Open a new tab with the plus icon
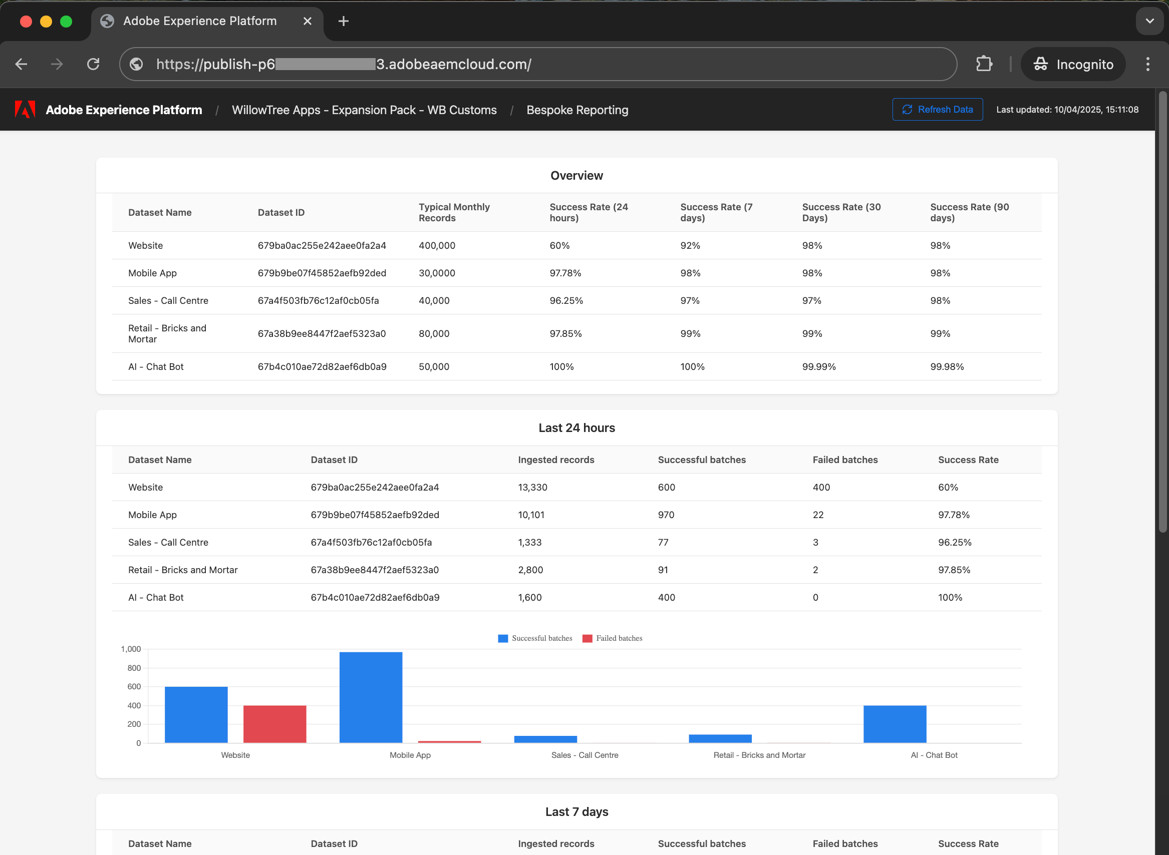Viewport: 1169px width, 855px height. [343, 21]
